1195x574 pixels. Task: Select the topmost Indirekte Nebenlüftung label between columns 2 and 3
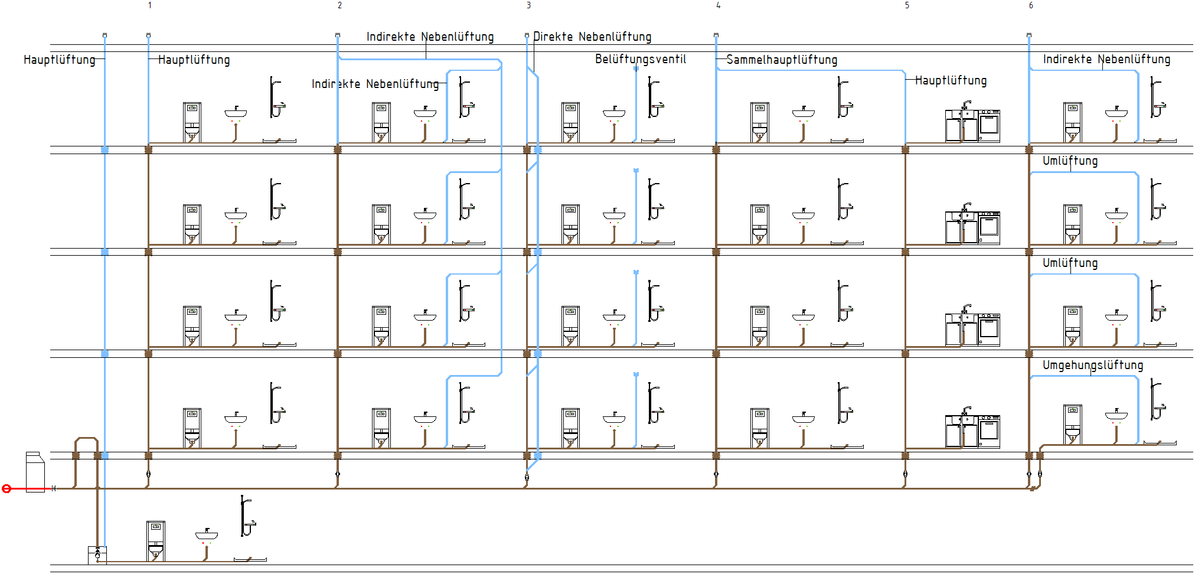(430, 37)
